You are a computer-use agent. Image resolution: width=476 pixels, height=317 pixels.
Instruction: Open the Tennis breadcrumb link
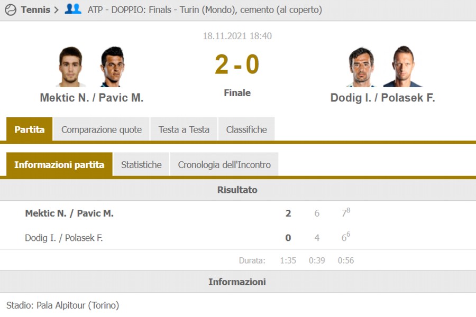(35, 10)
